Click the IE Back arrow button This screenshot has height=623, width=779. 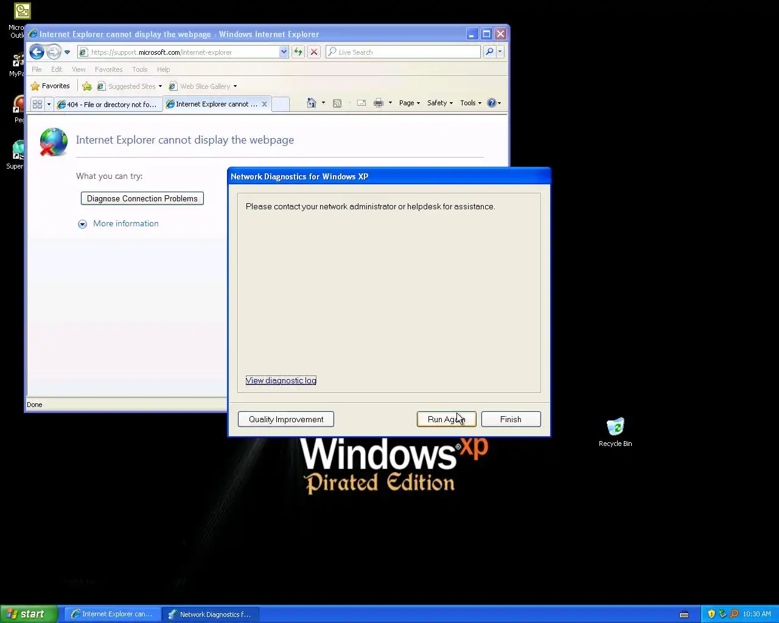tap(37, 52)
